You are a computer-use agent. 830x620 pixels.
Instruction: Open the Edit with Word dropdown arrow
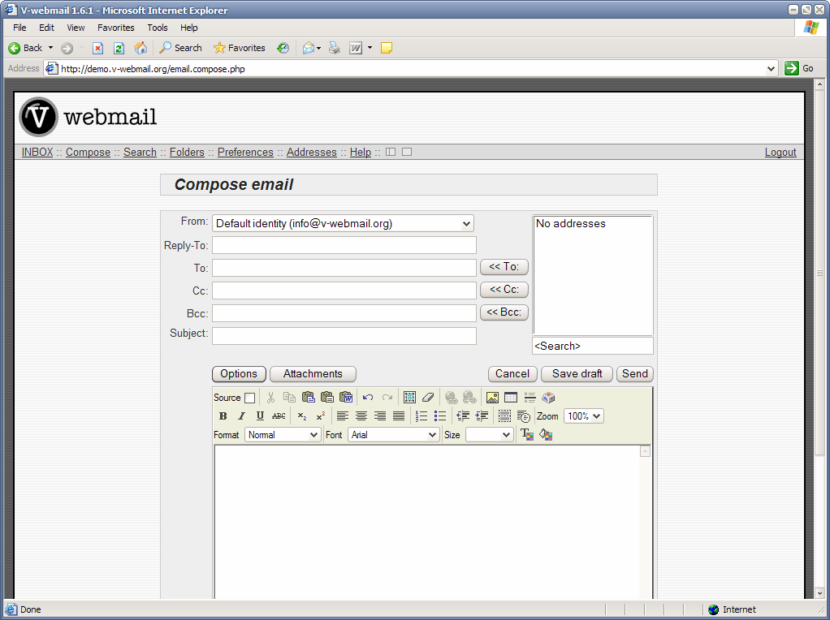click(x=370, y=48)
